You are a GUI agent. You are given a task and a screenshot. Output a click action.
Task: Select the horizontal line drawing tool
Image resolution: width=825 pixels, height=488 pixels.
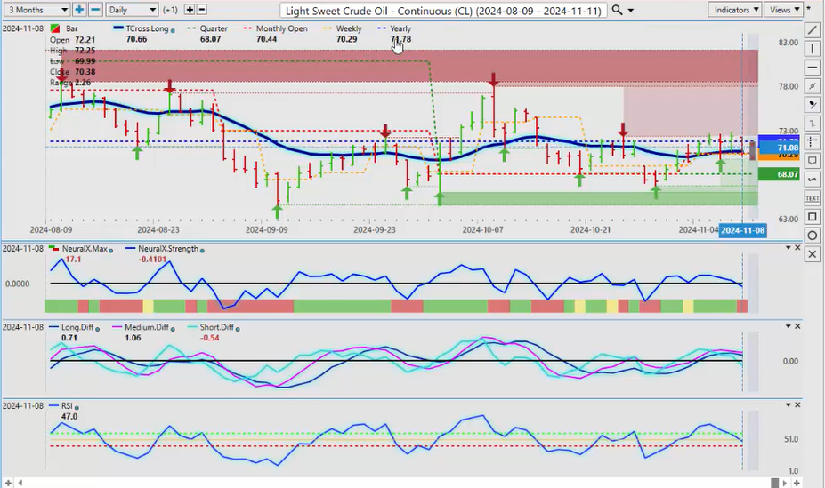[x=812, y=68]
